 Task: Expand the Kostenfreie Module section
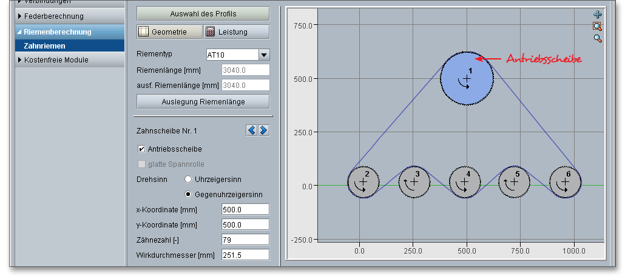pyautogui.click(x=56, y=60)
